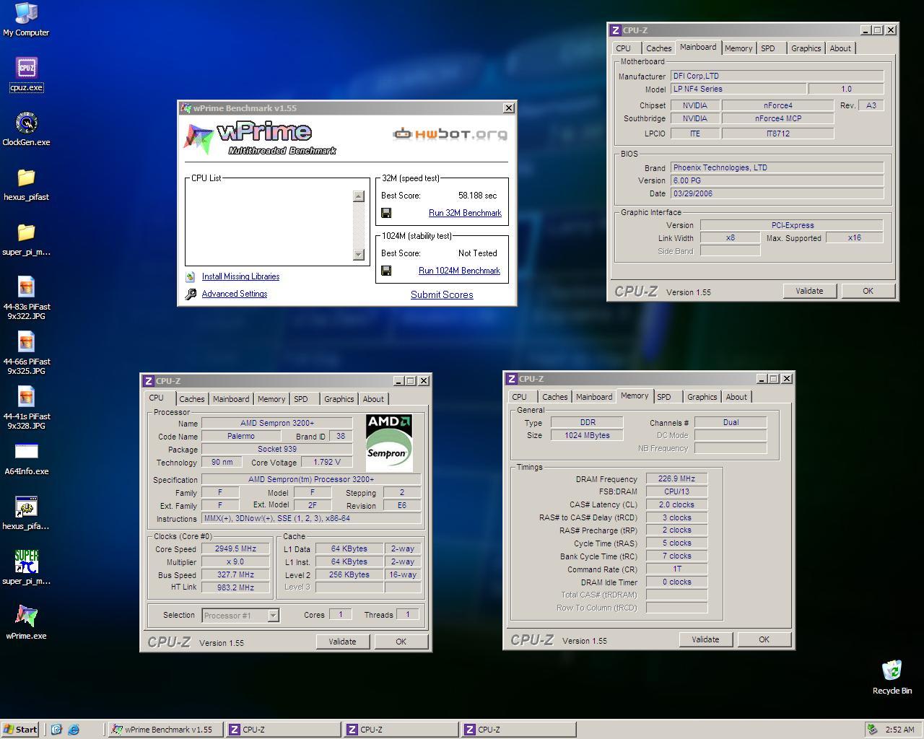Click CPU List scrollbar down arrow
The image size is (924, 739).
click(x=359, y=254)
